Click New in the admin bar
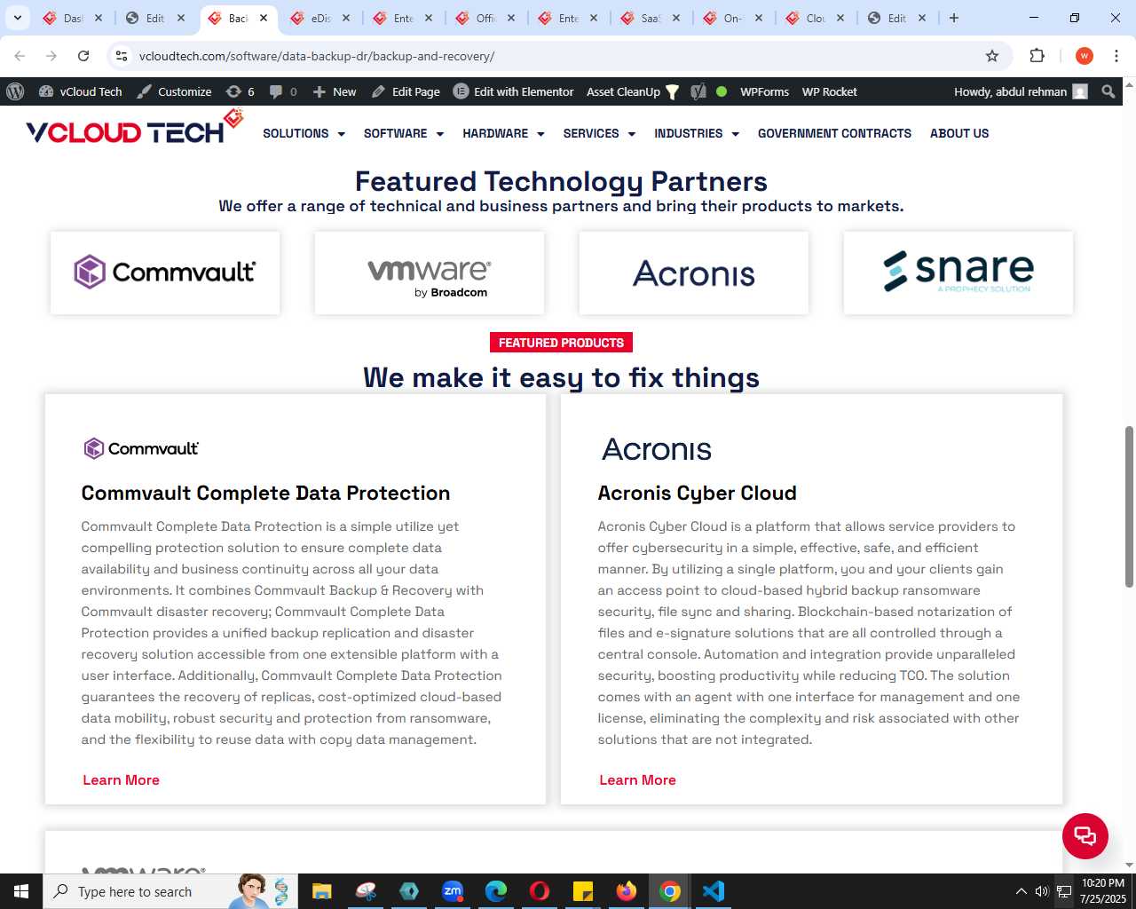The height and width of the screenshot is (909, 1136). pyautogui.click(x=335, y=91)
